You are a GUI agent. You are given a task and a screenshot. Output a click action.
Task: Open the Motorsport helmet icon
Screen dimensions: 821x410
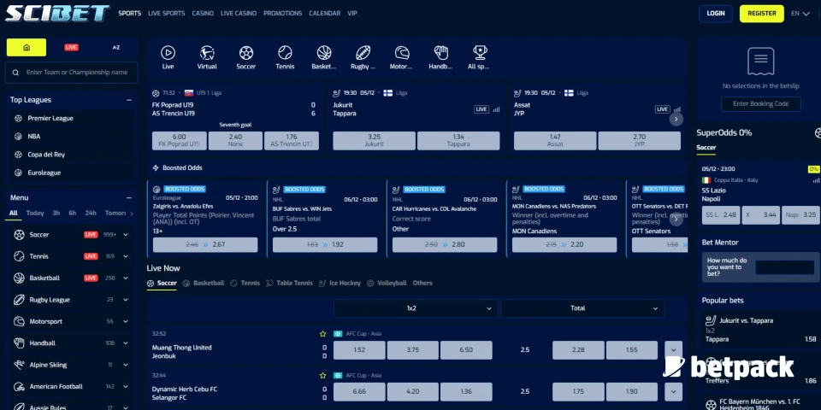pyautogui.click(x=402, y=52)
